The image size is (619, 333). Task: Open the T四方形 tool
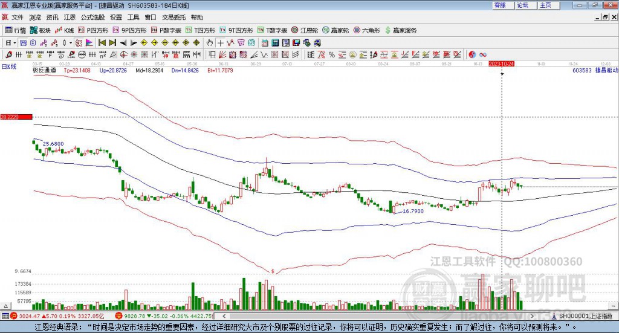[201, 30]
